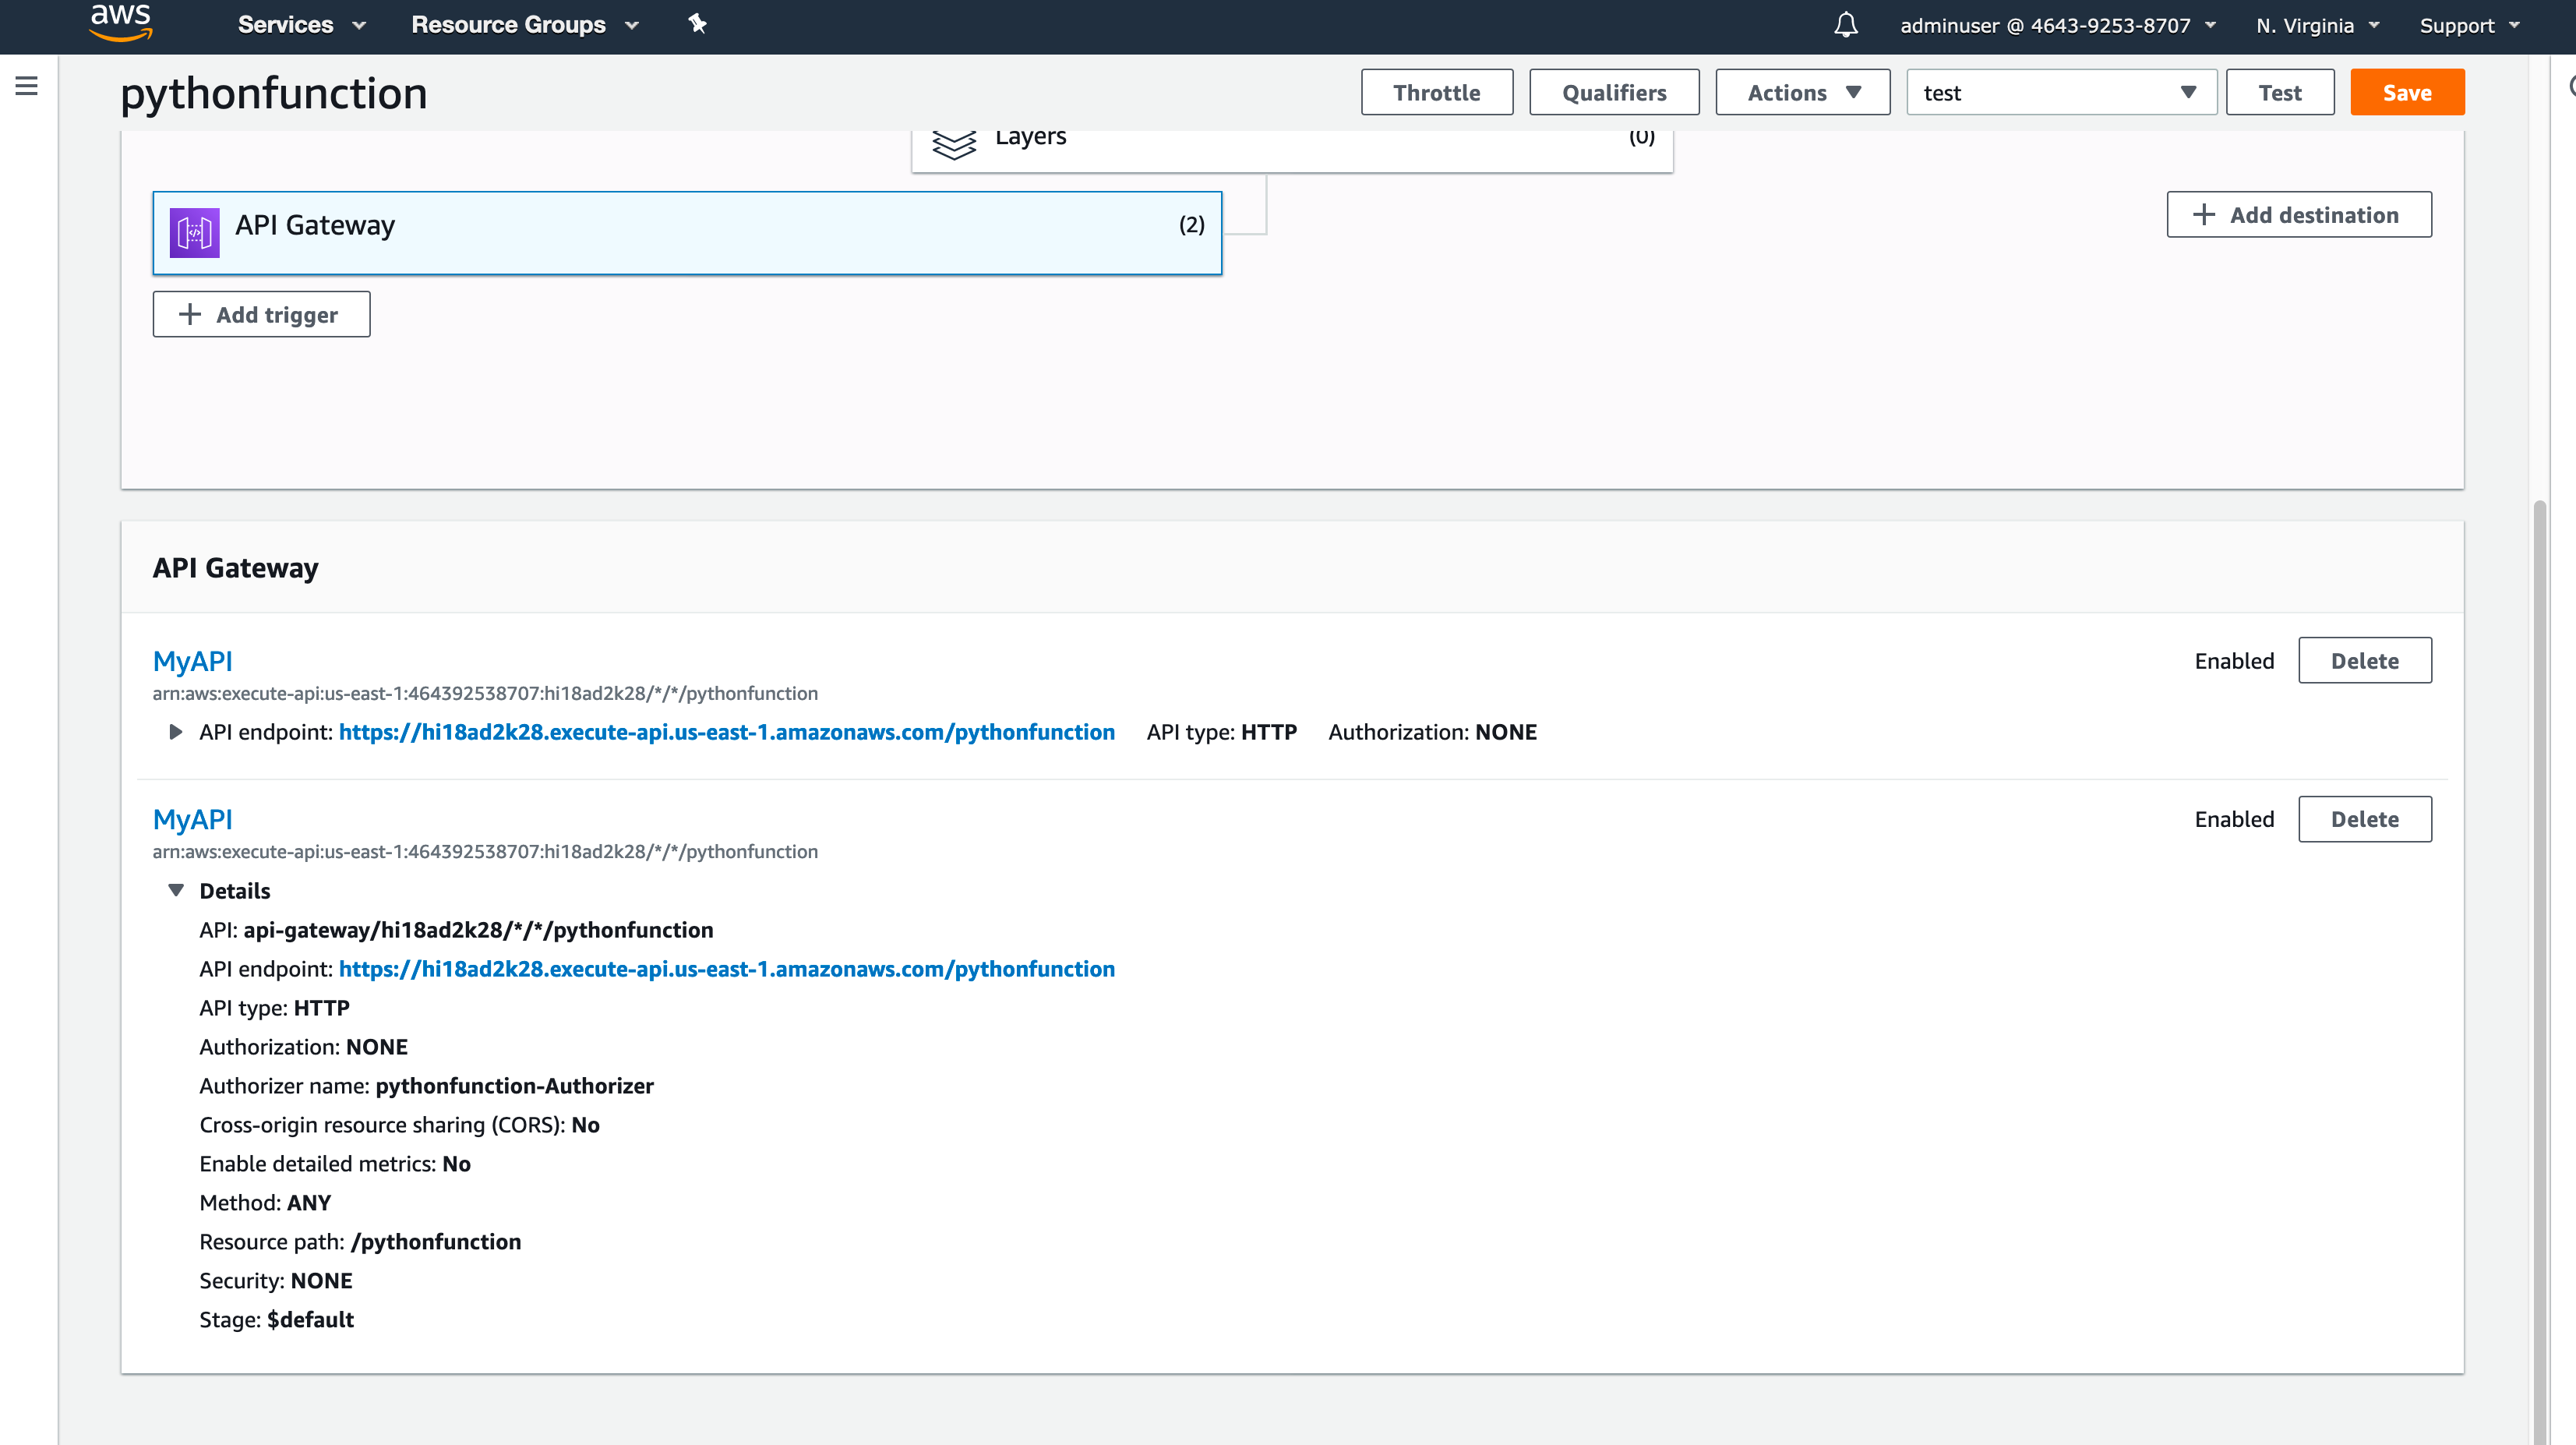This screenshot has height=1445, width=2576.
Task: Open the Actions dropdown menu
Action: pyautogui.click(x=1802, y=92)
